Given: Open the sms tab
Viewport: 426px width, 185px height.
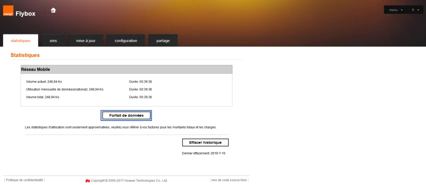Looking at the screenshot, I should 53,40.
